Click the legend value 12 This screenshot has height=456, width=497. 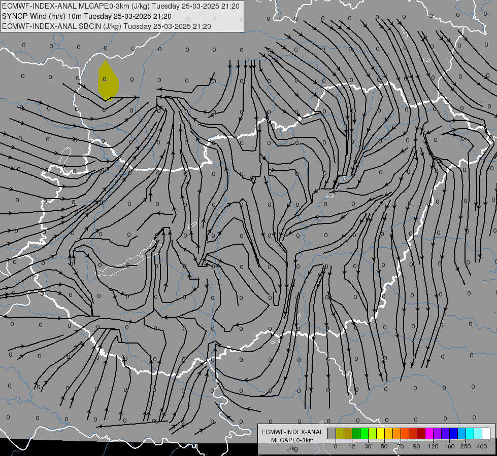(352, 446)
